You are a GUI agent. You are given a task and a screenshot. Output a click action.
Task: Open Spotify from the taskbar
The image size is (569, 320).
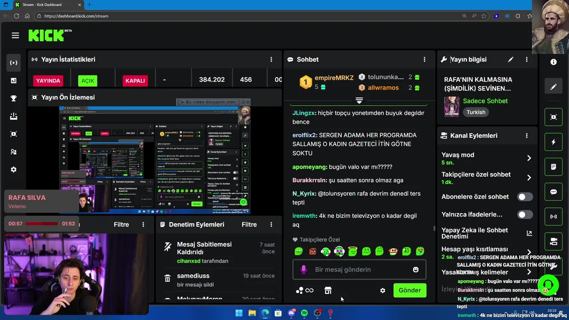click(x=304, y=313)
